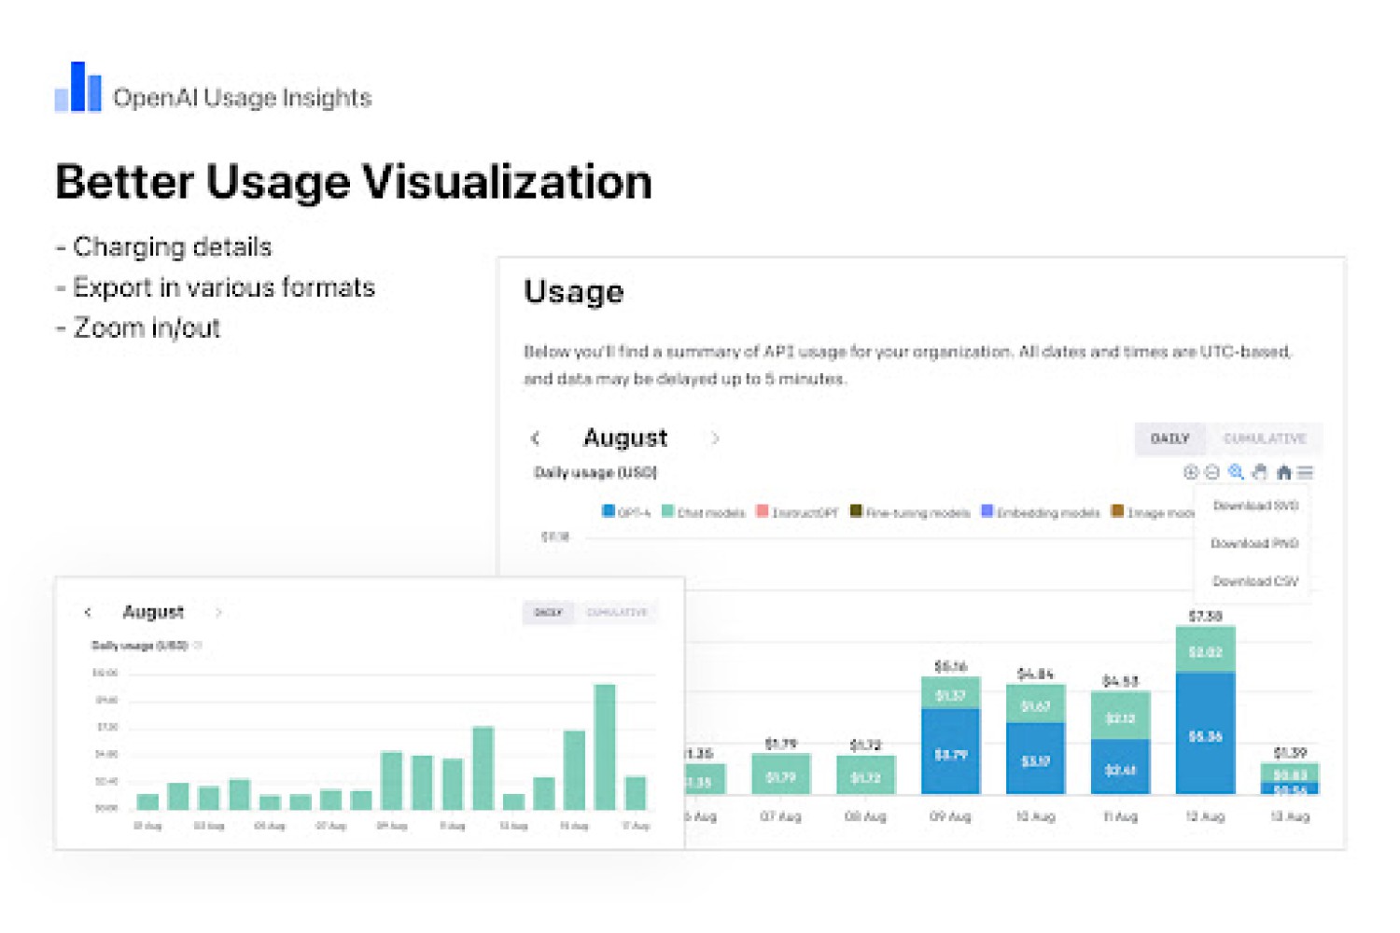Toggle GPT-4 legend series
Screen dimensions: 1400x933
(626, 512)
